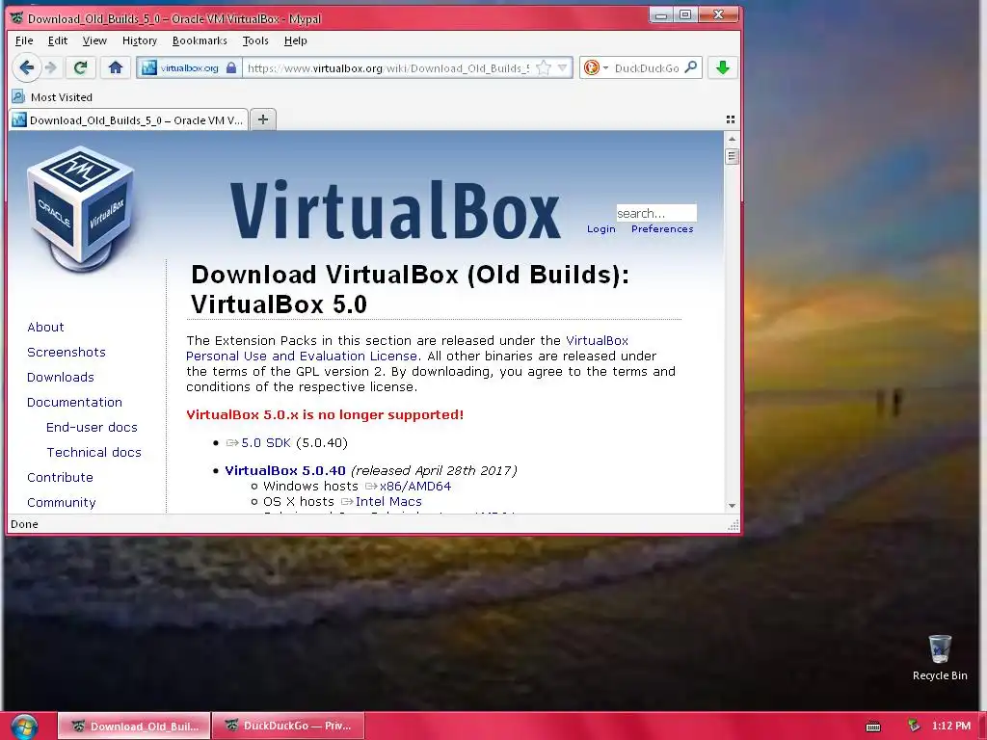Open the File menu
This screenshot has height=740, width=987.
click(24, 40)
